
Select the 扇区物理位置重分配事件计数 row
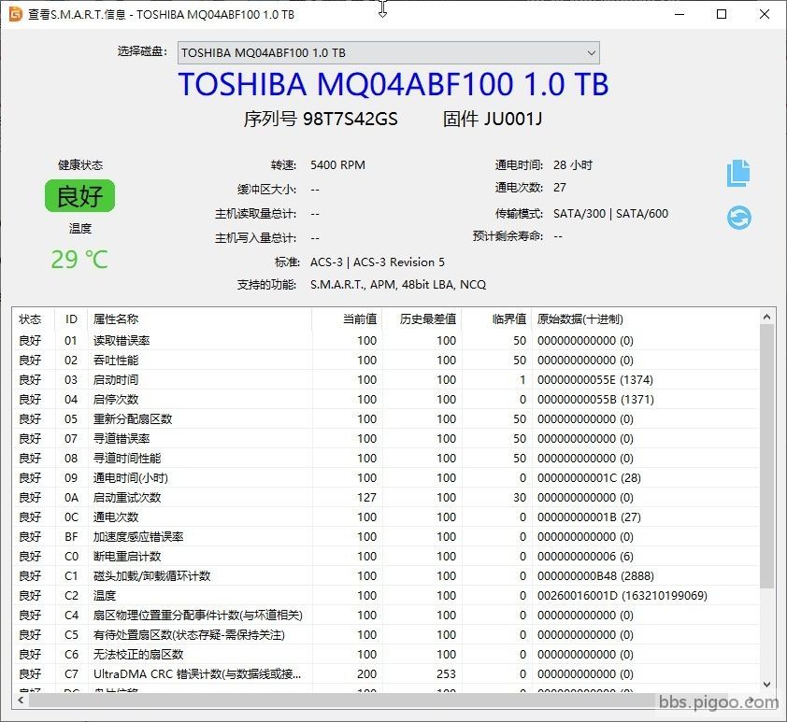385,615
